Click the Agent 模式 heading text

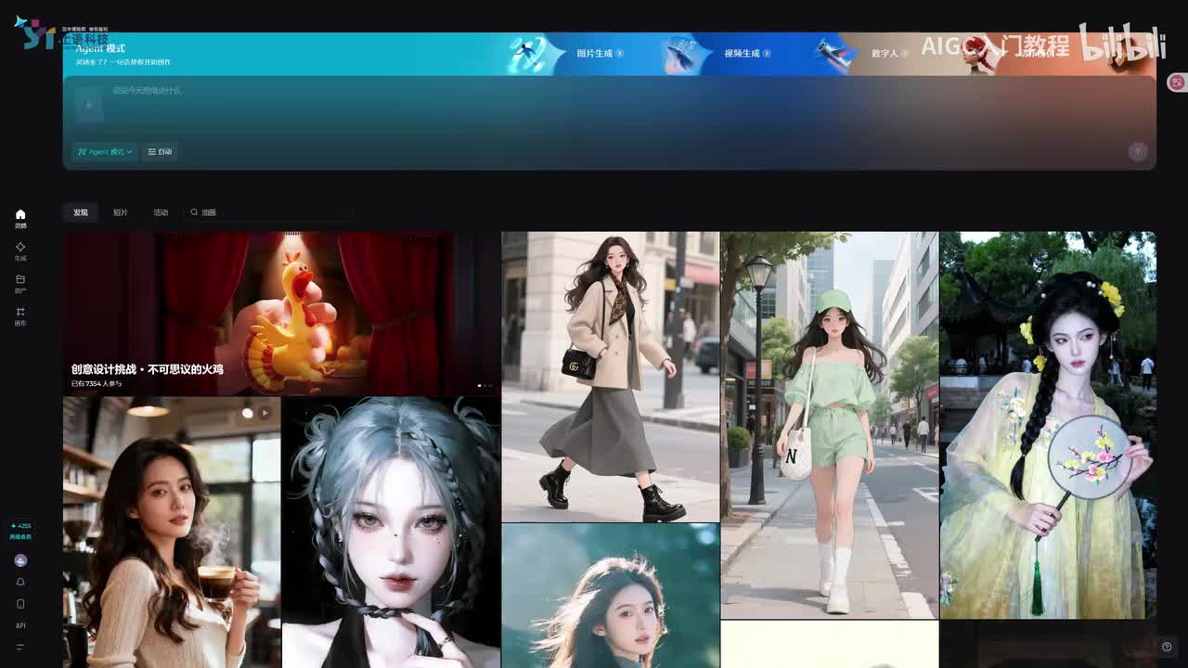[x=100, y=48]
